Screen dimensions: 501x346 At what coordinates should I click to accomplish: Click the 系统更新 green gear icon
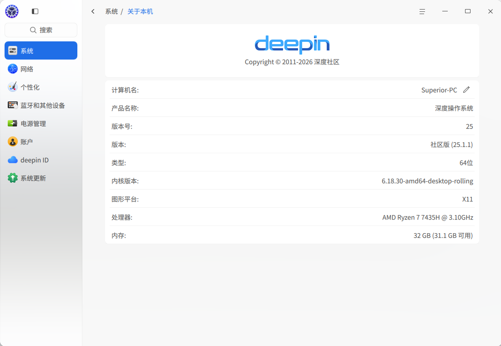(13, 178)
